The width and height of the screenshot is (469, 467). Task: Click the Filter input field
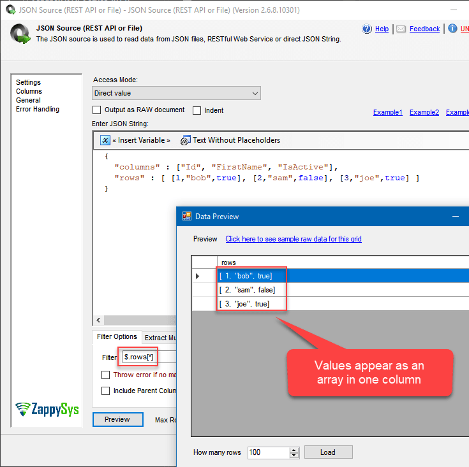[149, 357]
